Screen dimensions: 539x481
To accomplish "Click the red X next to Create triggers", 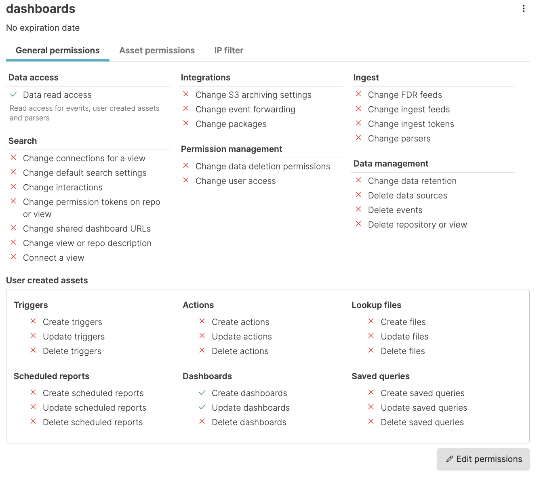I will click(x=33, y=321).
